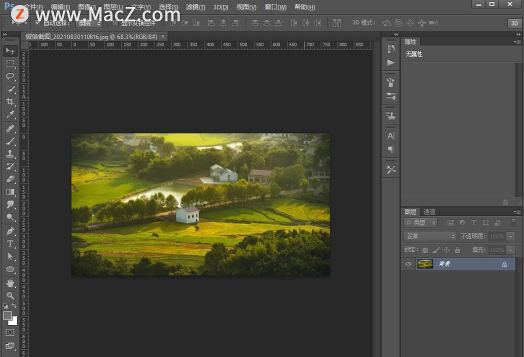The height and width of the screenshot is (357, 524).
Task: Open the 不透明度 slider dropdown arrow
Action: coord(510,236)
